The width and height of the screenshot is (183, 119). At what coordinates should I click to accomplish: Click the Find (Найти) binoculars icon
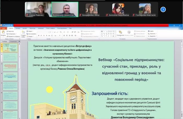(149, 31)
